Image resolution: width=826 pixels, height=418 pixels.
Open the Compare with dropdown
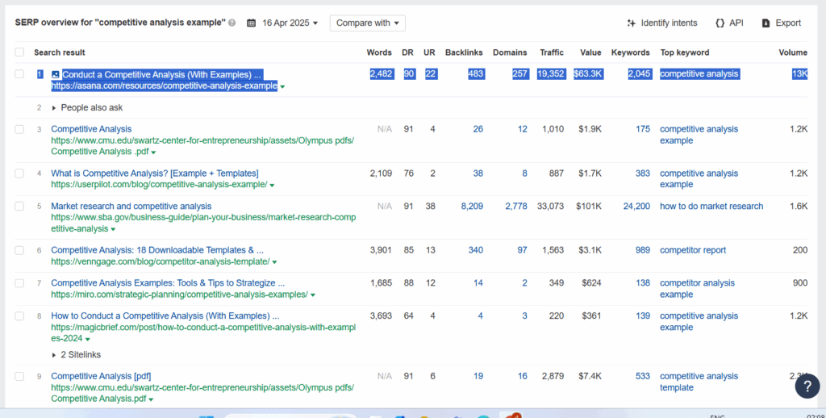pos(368,23)
